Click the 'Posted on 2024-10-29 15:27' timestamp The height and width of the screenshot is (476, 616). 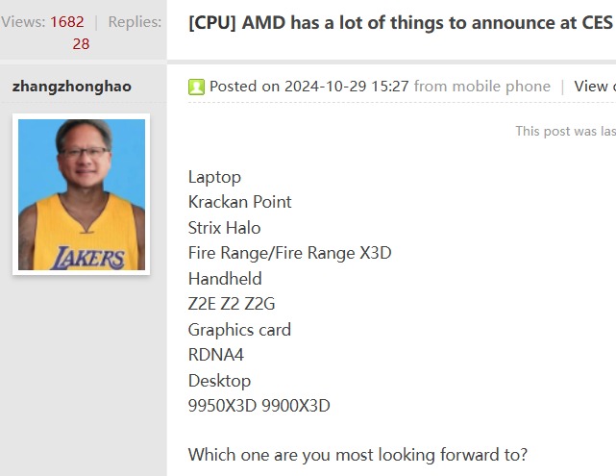309,87
